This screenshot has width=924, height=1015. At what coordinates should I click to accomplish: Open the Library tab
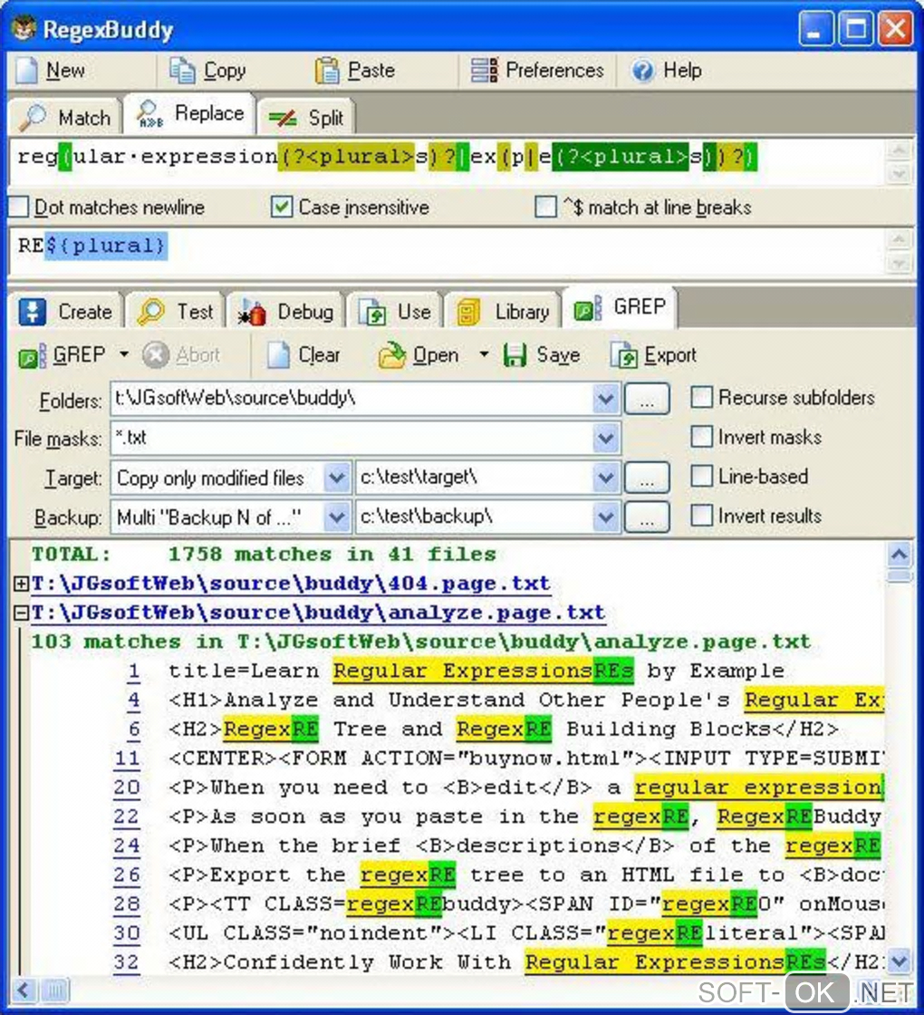coord(503,312)
